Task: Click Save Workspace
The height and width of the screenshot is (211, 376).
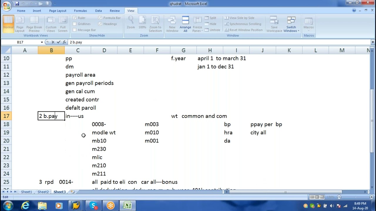Action: [x=274, y=24]
